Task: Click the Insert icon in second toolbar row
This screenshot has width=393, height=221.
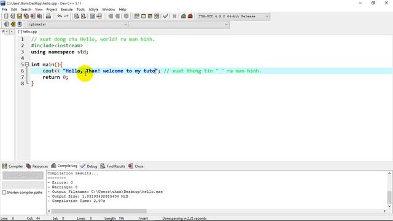Action: click(x=6, y=25)
